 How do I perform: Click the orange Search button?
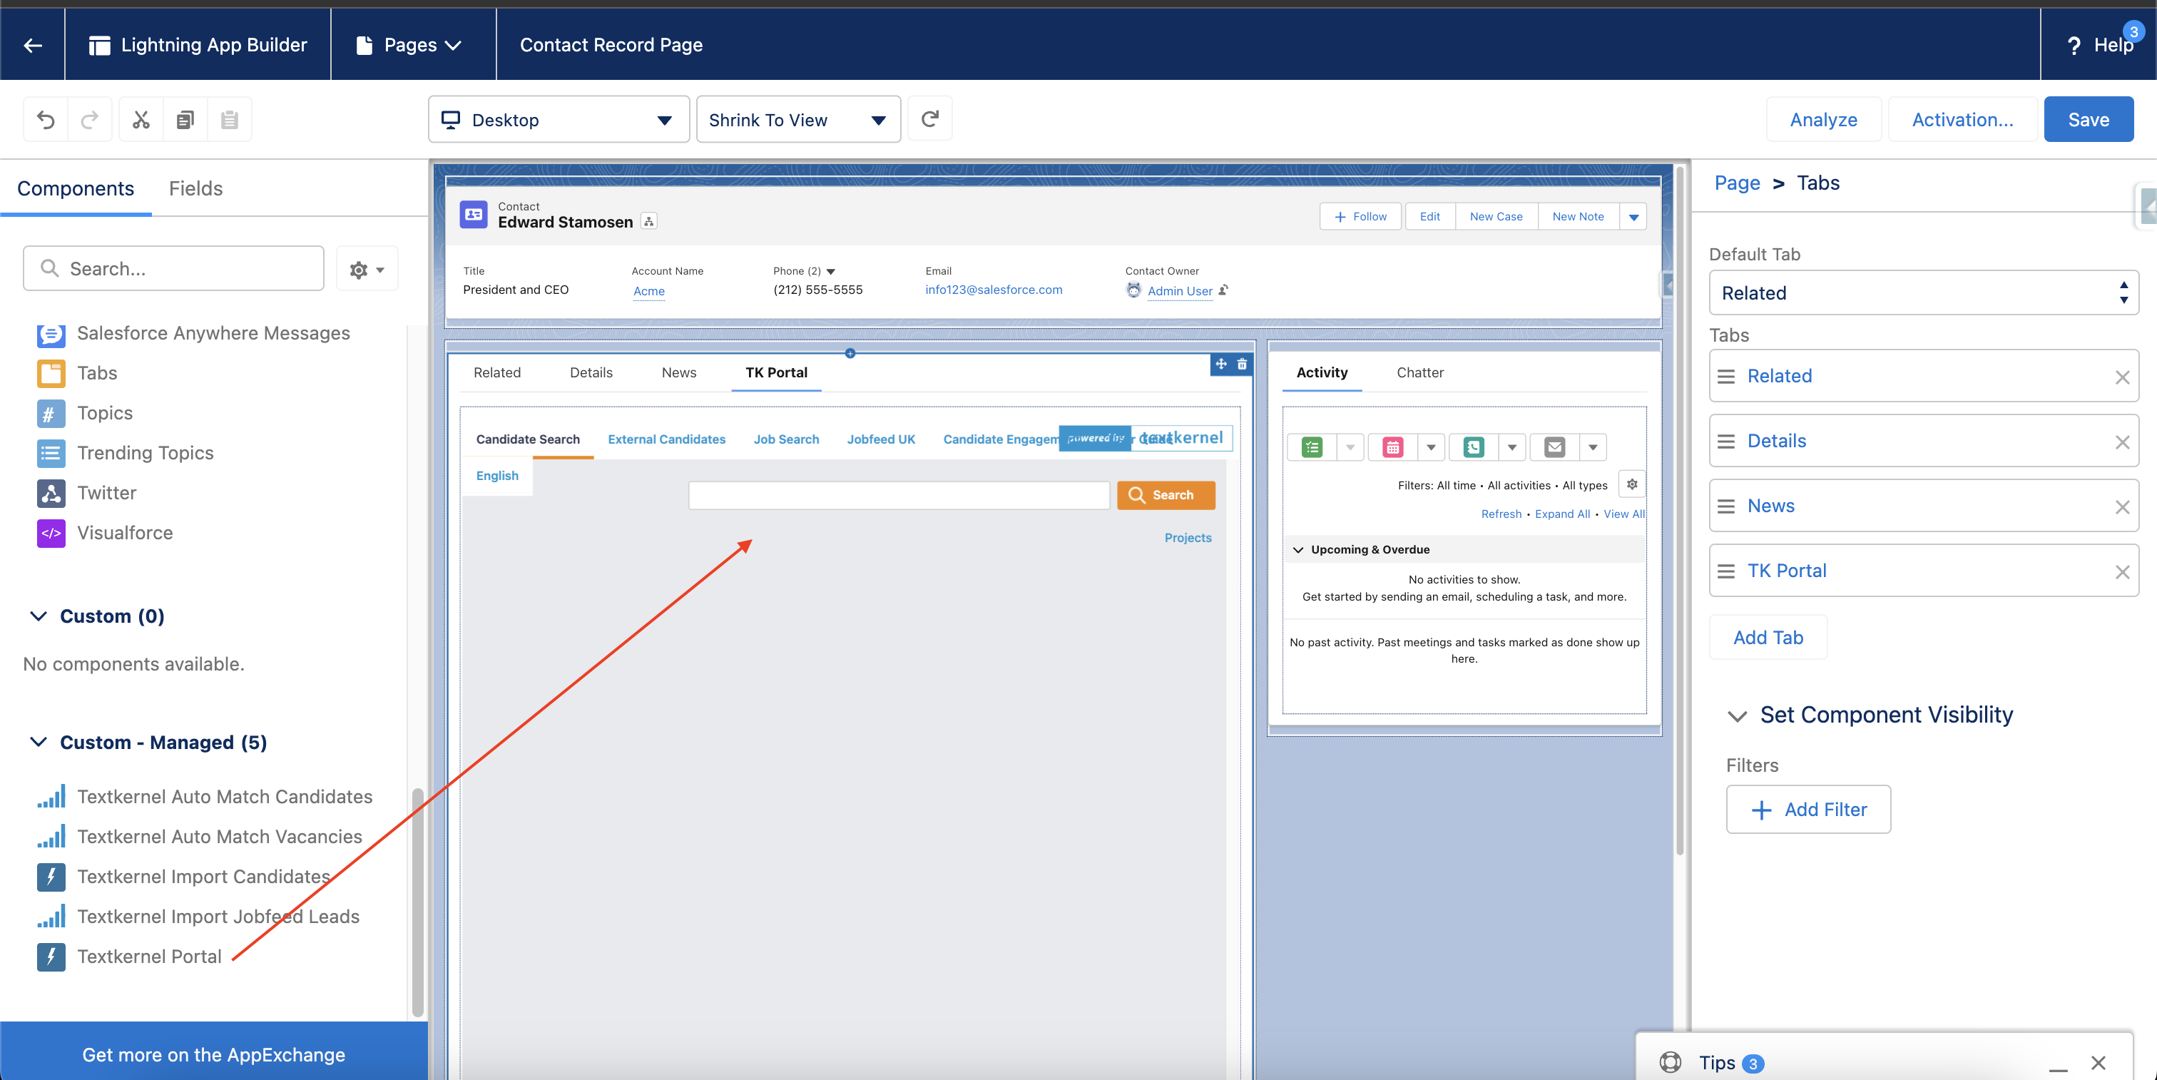(1166, 496)
